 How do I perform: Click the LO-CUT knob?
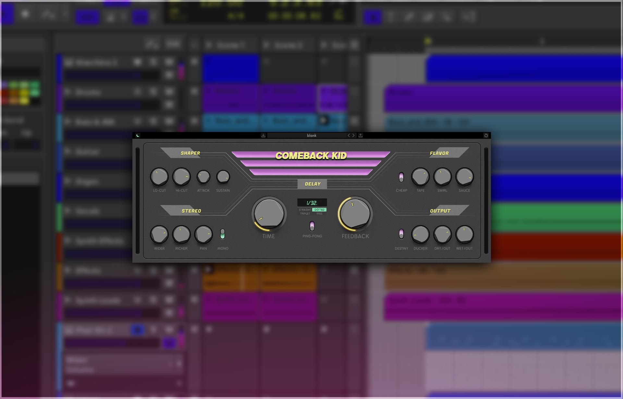pos(159,177)
